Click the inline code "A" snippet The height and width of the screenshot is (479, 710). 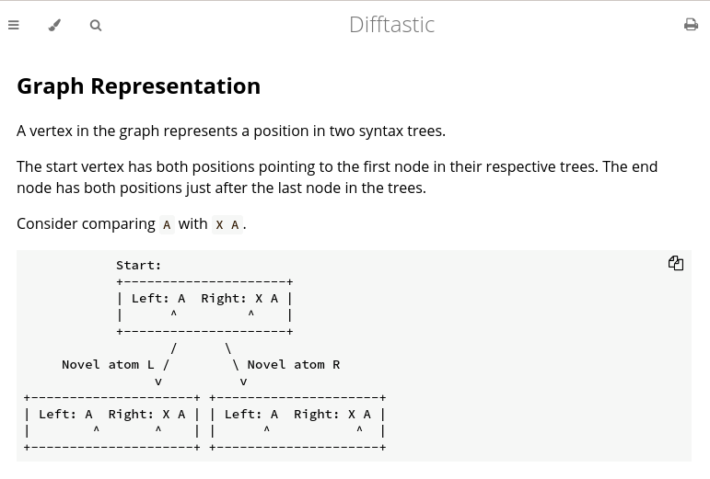click(x=167, y=224)
